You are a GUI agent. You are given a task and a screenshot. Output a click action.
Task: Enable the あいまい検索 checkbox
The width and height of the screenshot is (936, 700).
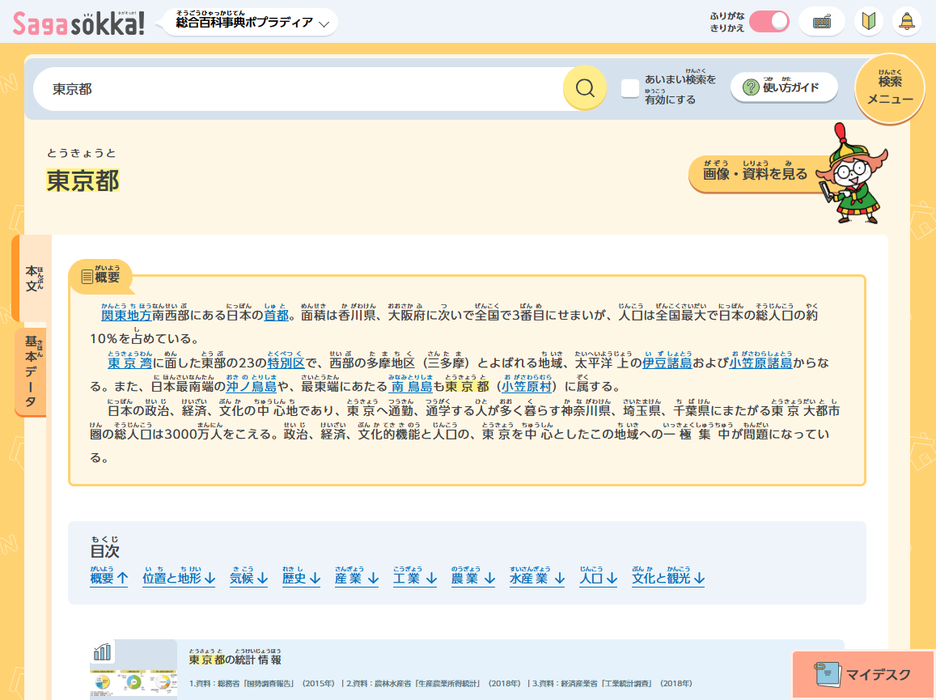click(630, 88)
